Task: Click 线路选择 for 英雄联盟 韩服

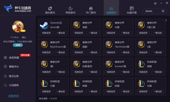Action: 79,92
